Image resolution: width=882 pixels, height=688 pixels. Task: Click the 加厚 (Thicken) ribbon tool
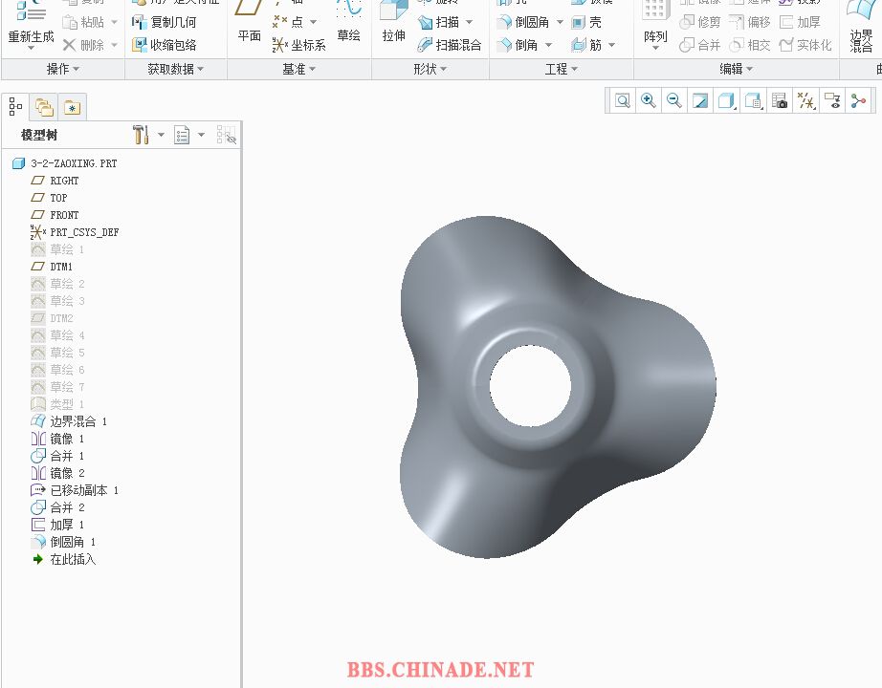[800, 23]
